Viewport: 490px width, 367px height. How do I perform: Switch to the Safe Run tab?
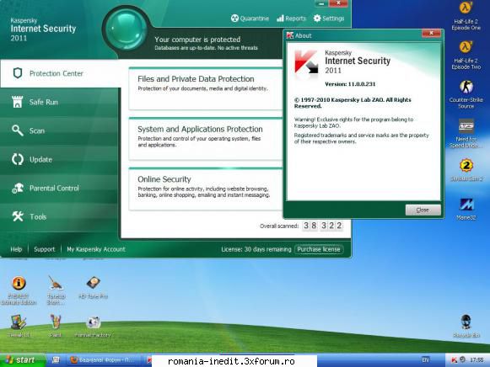coord(59,103)
